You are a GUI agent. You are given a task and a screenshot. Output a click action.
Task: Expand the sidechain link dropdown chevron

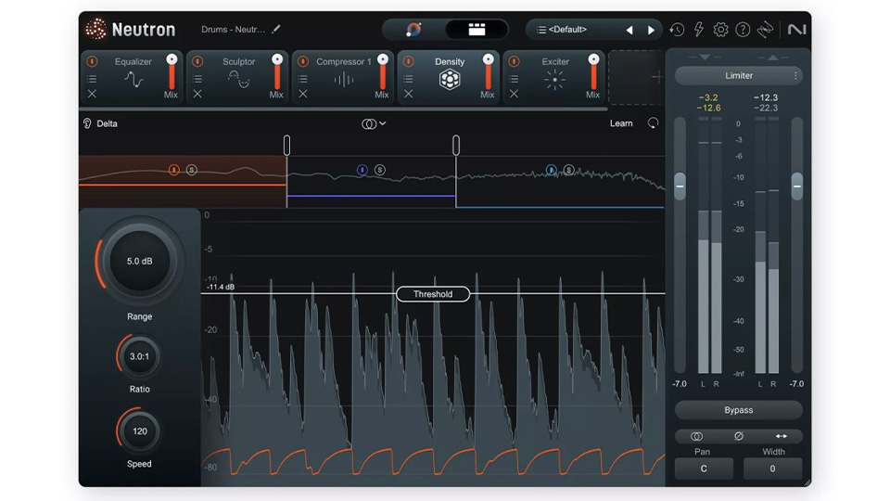click(x=382, y=123)
